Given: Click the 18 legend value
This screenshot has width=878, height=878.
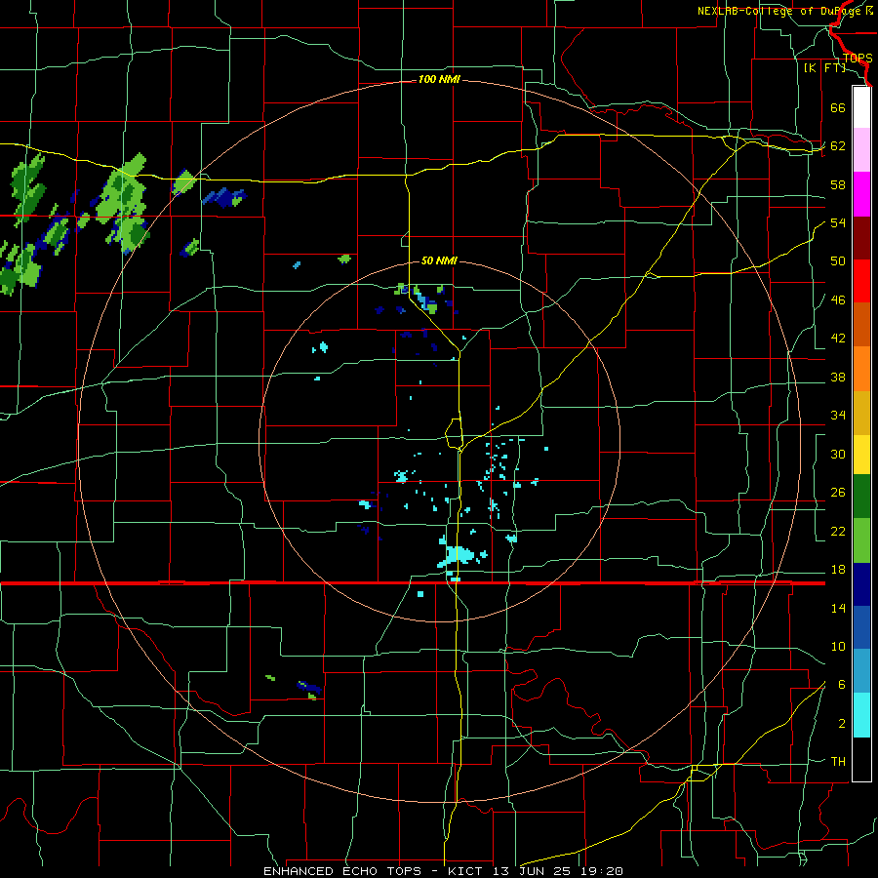Looking at the screenshot, I should pyautogui.click(x=838, y=570).
